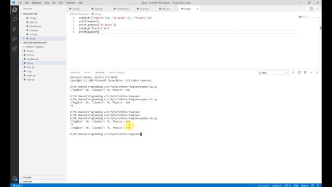Place cursor on code line 4
The width and height of the screenshot is (332, 187).
coord(94,28)
